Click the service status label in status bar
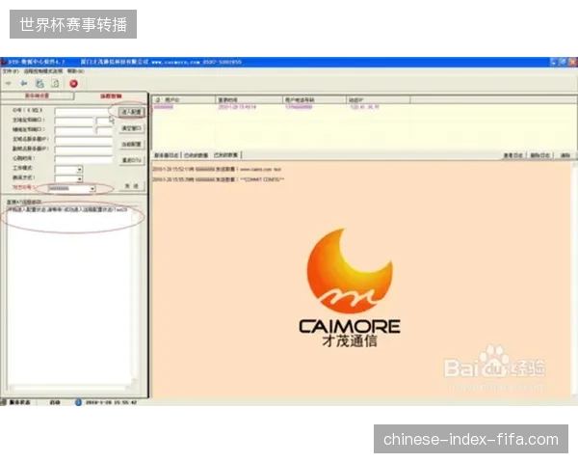578x463 pixels. (x=19, y=402)
